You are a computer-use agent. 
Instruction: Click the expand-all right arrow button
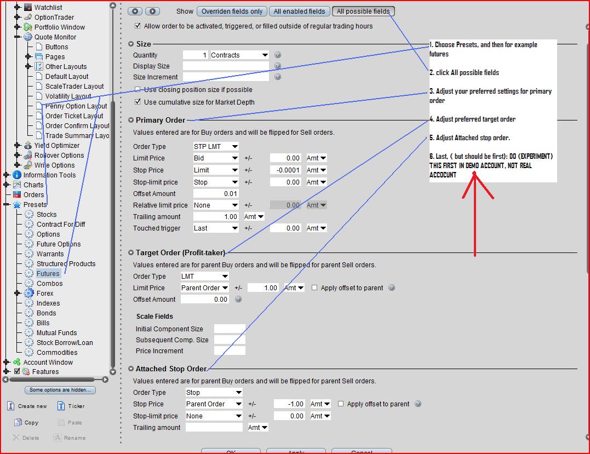[152, 12]
